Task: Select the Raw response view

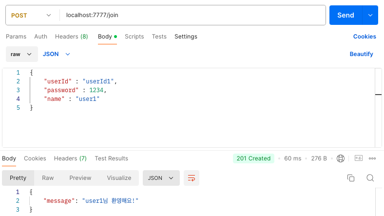Action: coord(48,178)
